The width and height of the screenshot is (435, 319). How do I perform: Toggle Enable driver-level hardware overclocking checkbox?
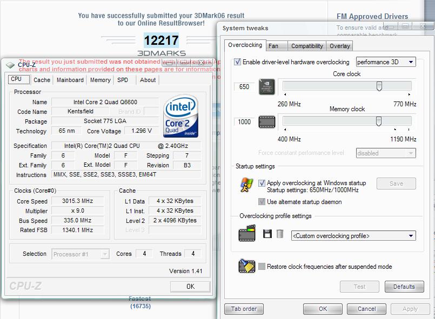(x=237, y=62)
